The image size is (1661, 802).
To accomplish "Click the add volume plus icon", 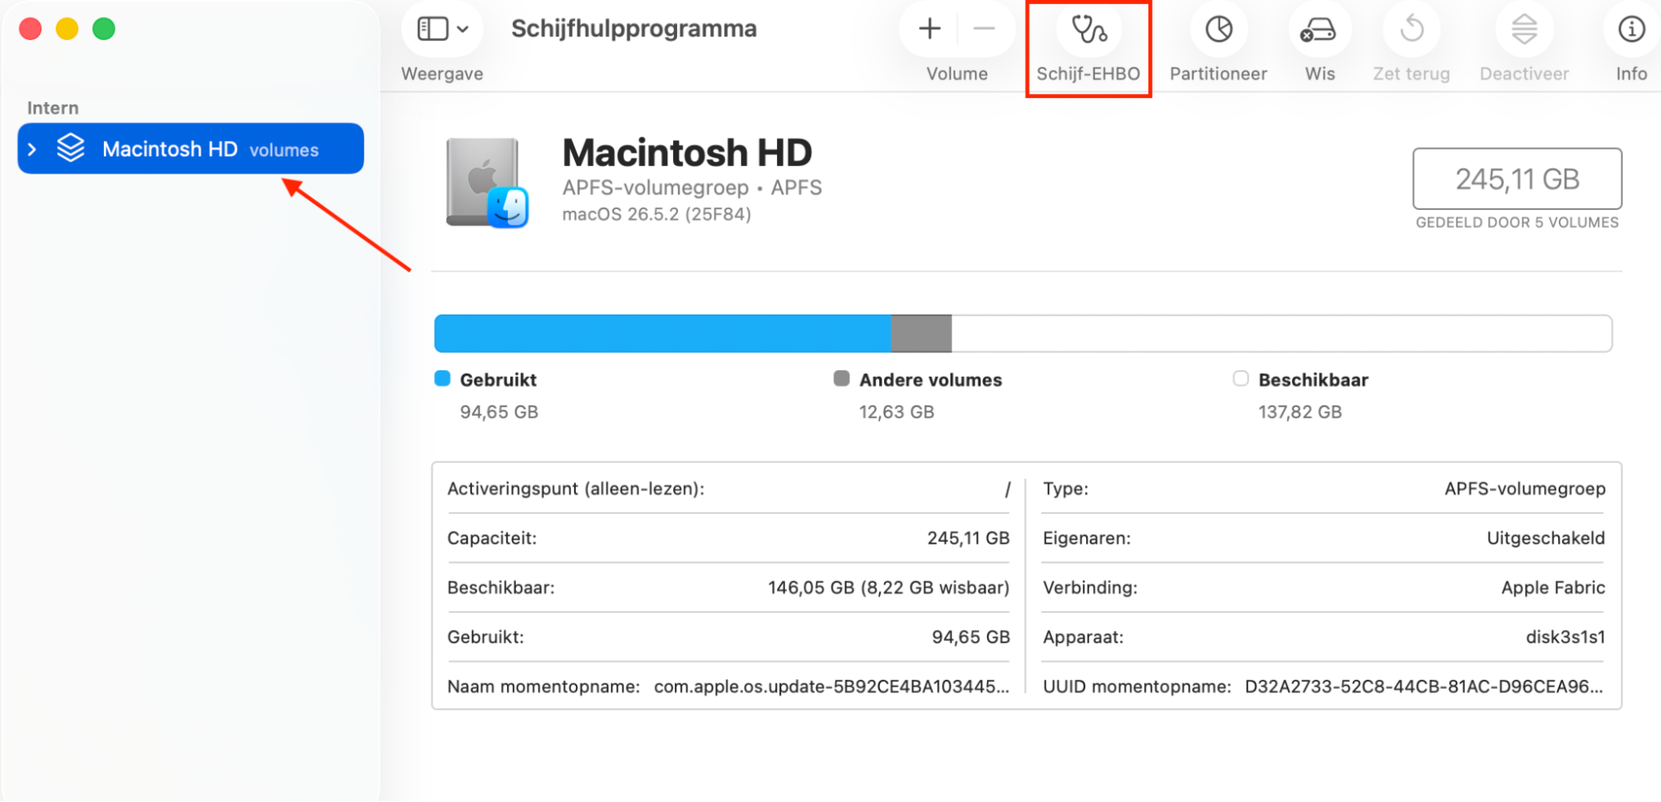I will pyautogui.click(x=930, y=29).
